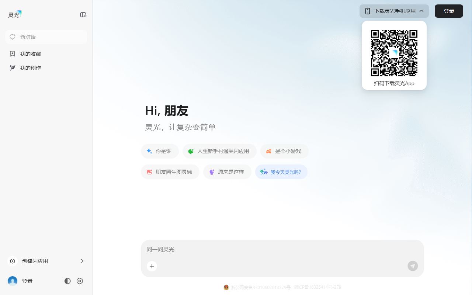The width and height of the screenshot is (472, 295).
Task: Open settings hexagon icon in sidebar footer
Action: coord(80,281)
